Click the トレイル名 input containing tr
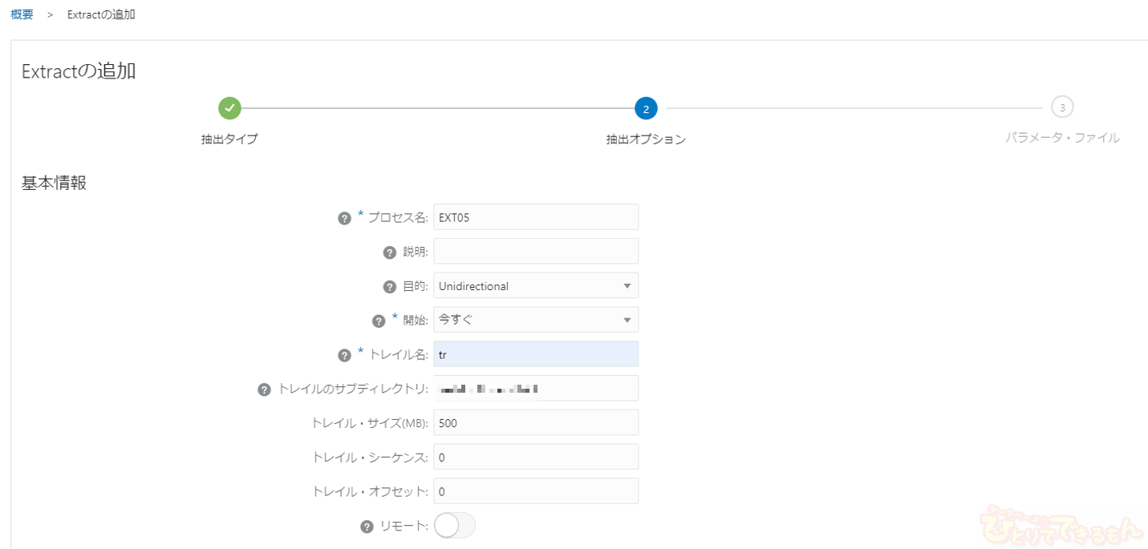This screenshot has width=1148, height=549. point(535,354)
